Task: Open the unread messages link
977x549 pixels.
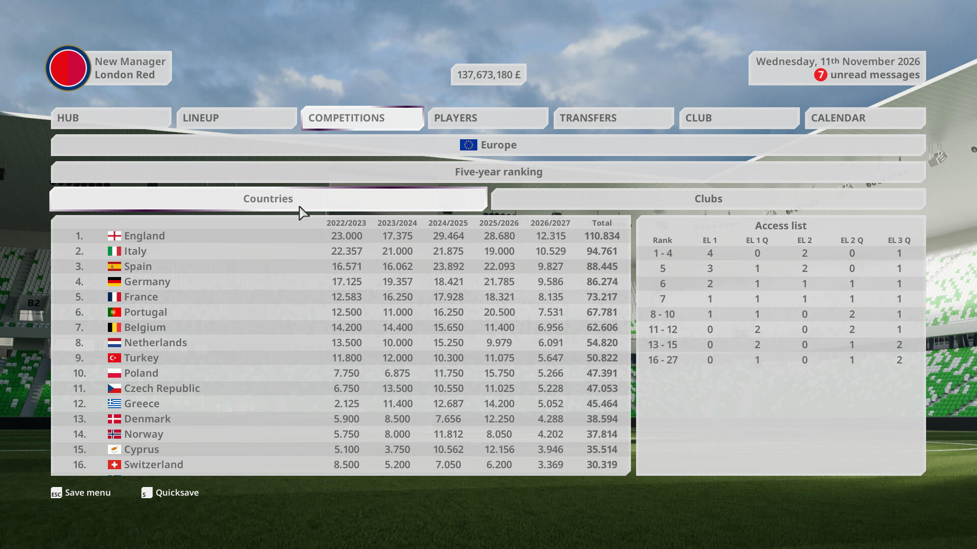Action: (875, 75)
